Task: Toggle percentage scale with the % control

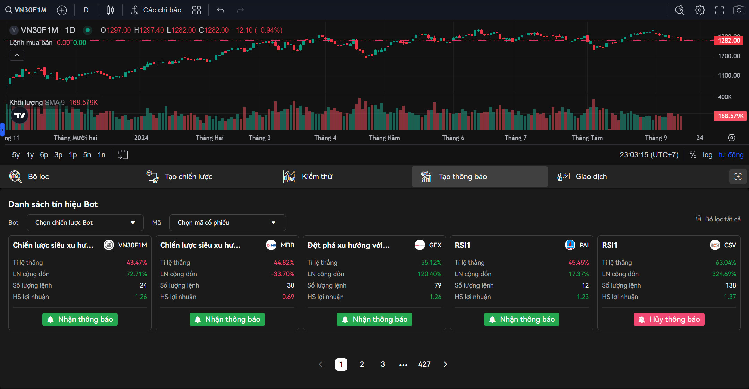Action: [693, 155]
